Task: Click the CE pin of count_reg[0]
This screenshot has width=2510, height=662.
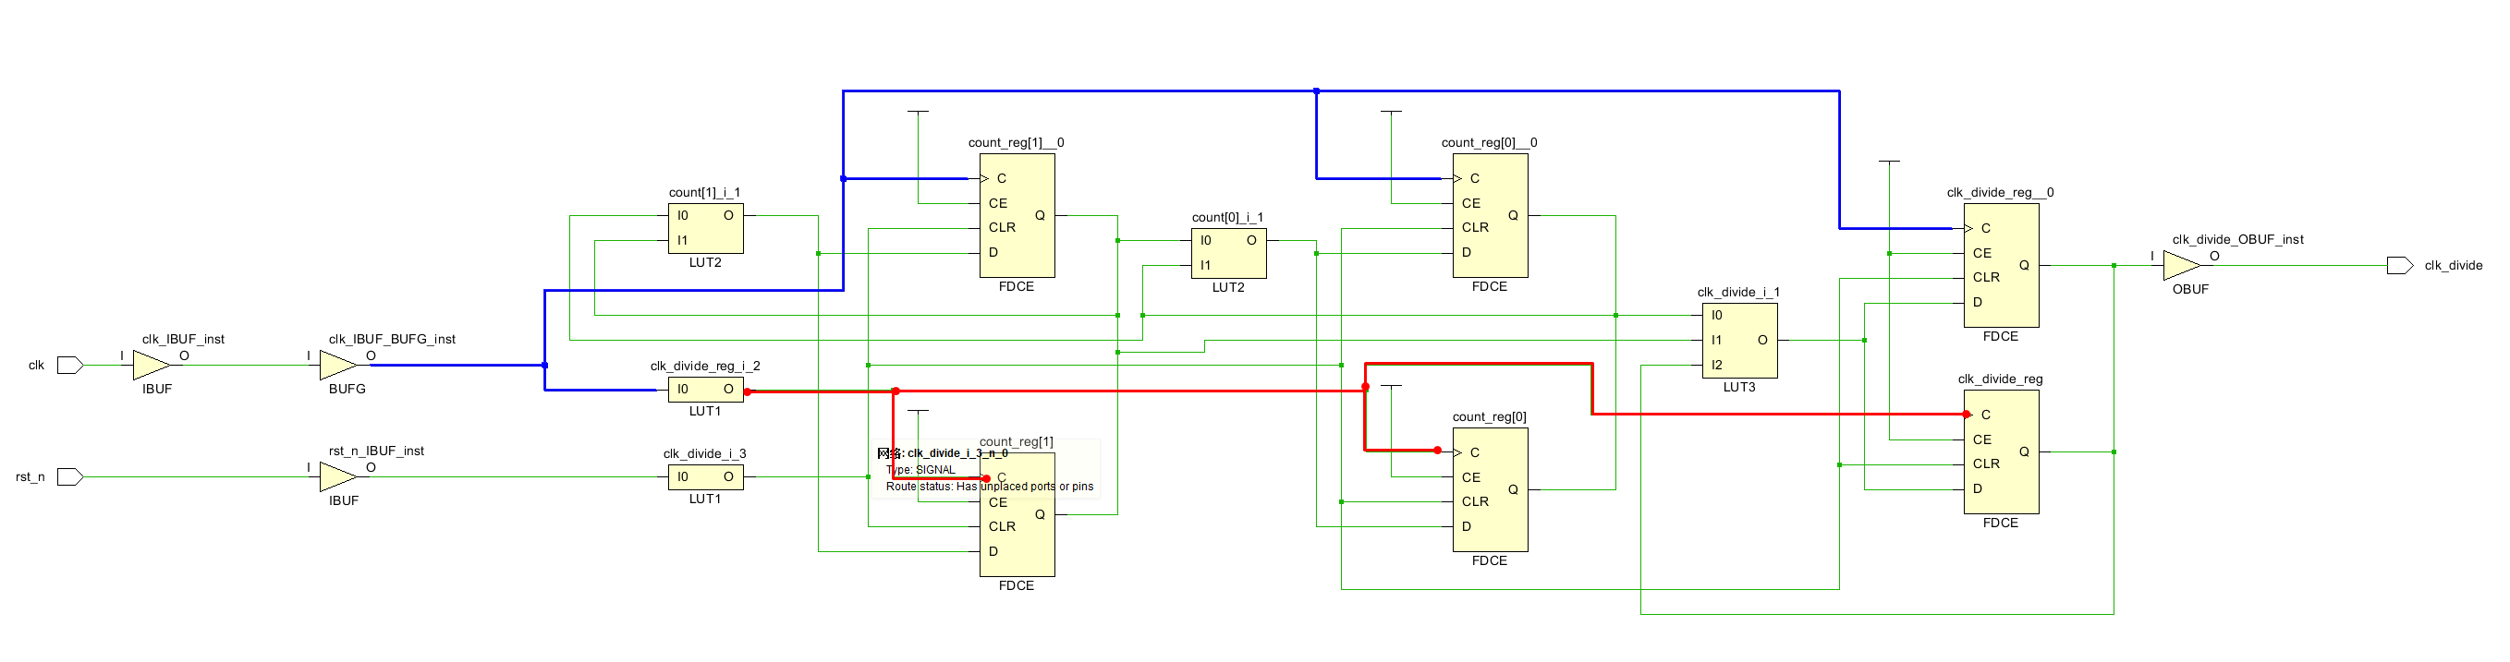Action: click(1471, 478)
